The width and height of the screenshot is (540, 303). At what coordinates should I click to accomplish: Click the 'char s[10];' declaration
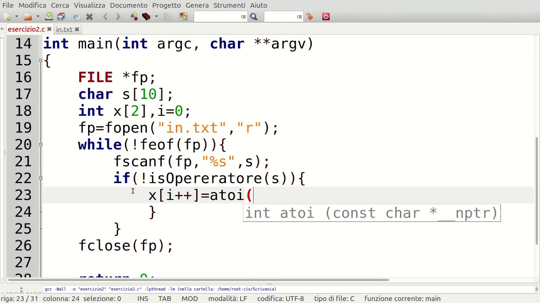click(x=126, y=94)
